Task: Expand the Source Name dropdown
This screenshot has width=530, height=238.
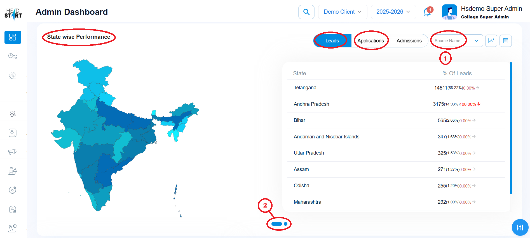Action: tap(456, 41)
